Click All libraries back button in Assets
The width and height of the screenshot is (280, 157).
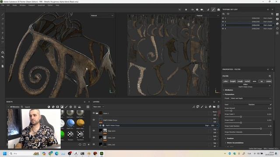14,107
